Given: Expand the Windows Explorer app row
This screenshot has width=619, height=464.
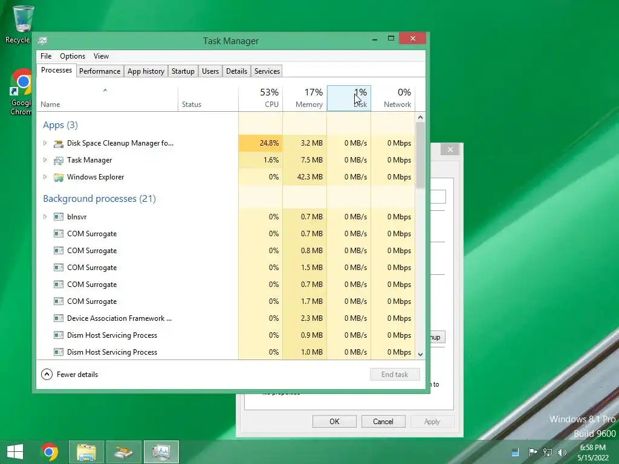Looking at the screenshot, I should [45, 177].
